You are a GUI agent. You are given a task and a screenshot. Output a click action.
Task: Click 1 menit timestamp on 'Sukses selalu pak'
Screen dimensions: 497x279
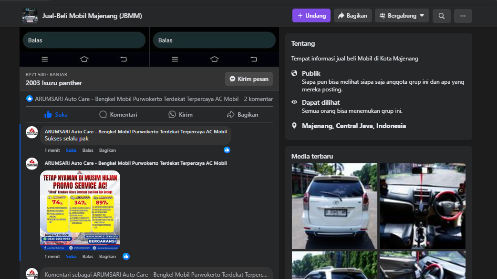(x=52, y=150)
